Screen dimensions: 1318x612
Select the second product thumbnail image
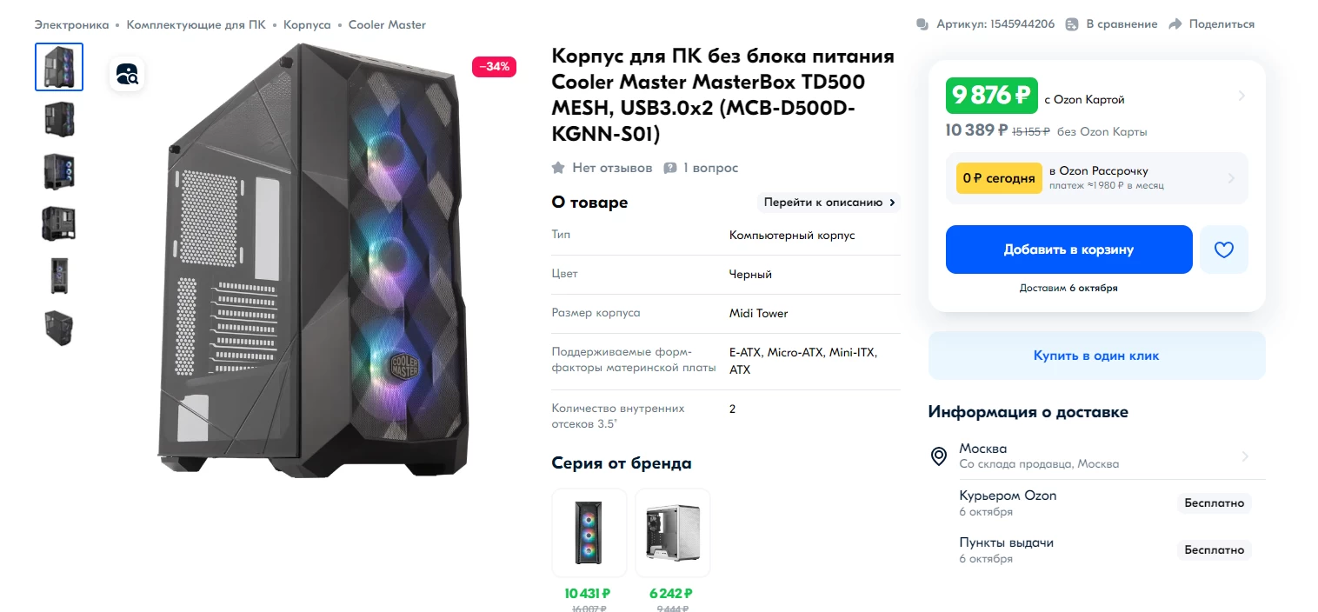pyautogui.click(x=59, y=119)
